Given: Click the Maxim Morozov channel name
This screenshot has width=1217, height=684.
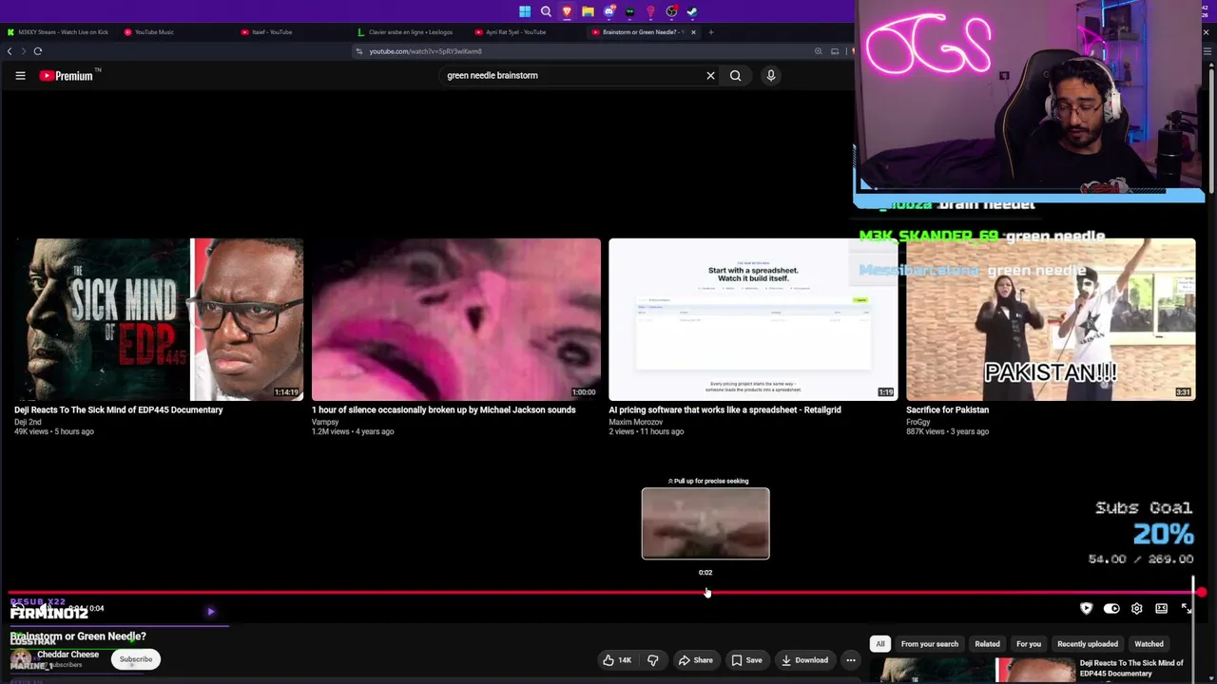Looking at the screenshot, I should click(x=635, y=422).
